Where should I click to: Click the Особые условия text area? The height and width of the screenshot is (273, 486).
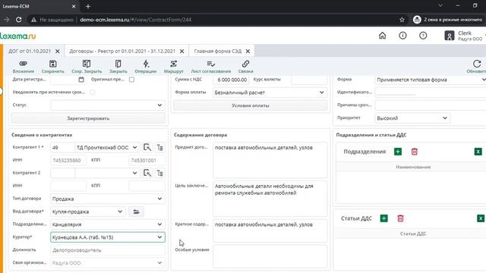pyautogui.click(x=270, y=256)
